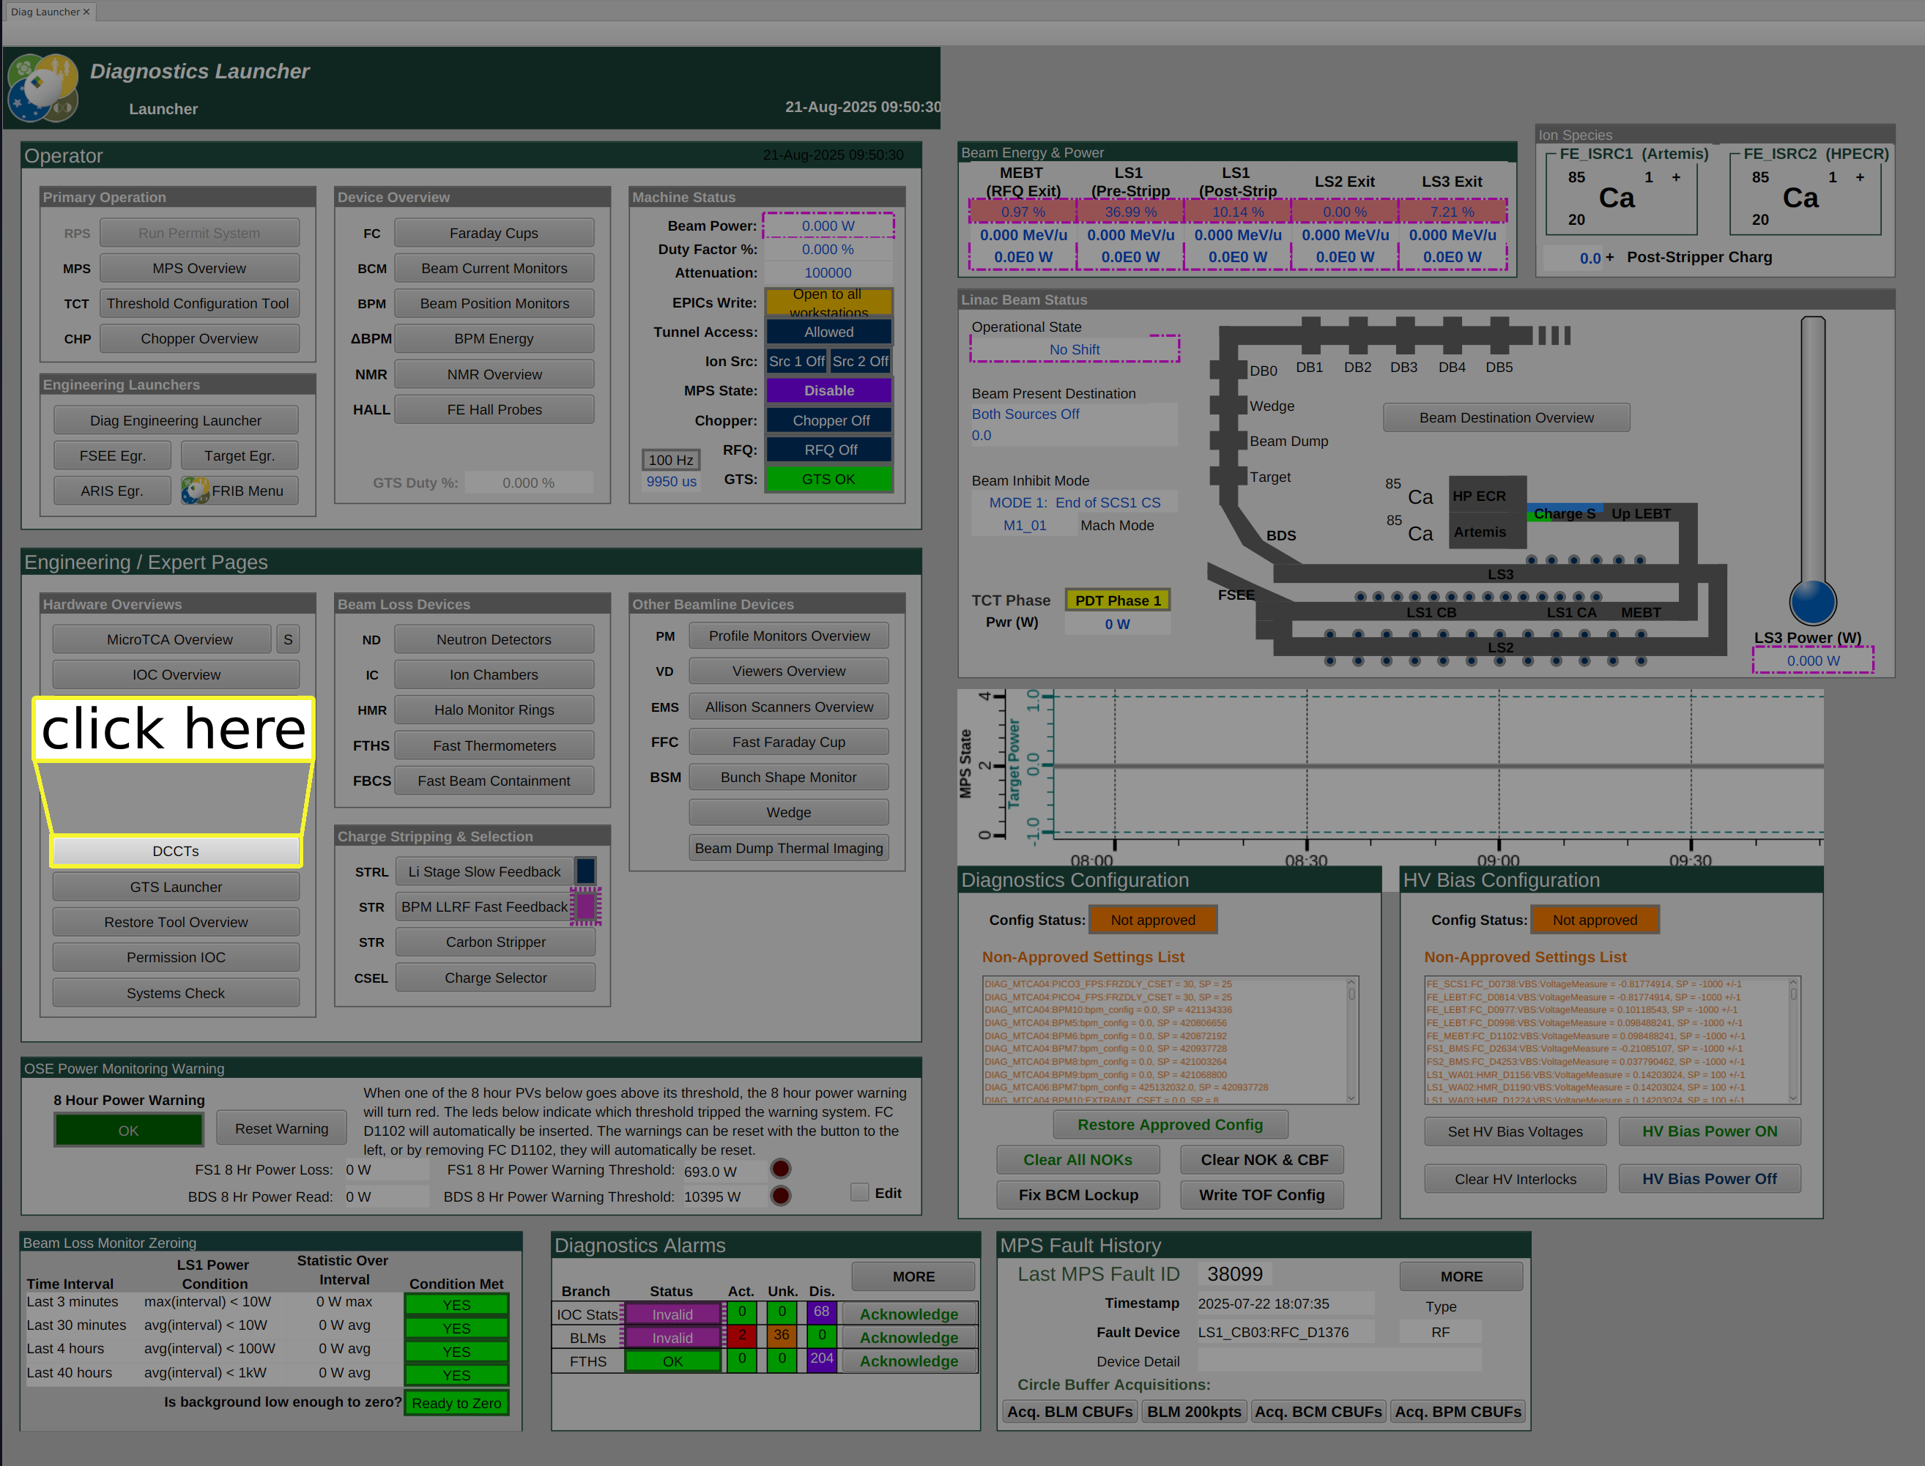Click the blue LS3 power thermometer bulb
Viewport: 1925px width, 1466px height.
coord(1812,602)
